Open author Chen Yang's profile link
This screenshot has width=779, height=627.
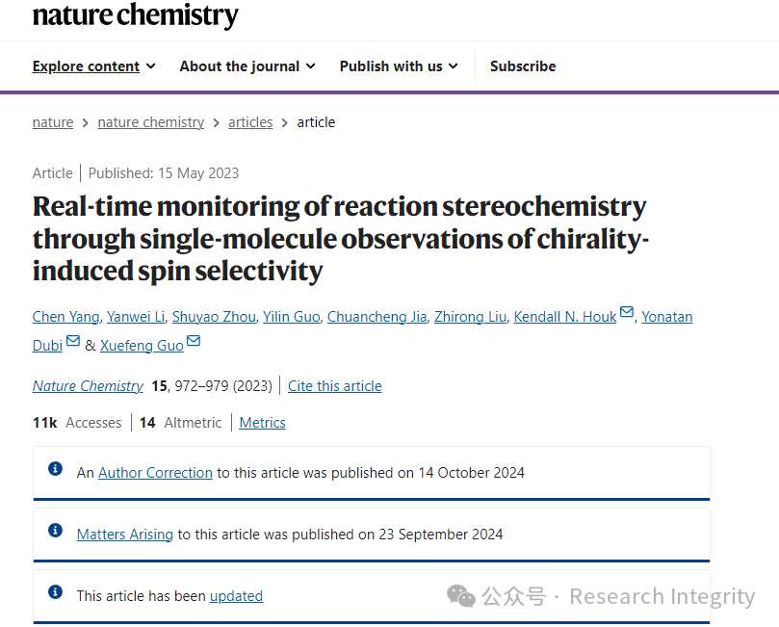pos(65,317)
